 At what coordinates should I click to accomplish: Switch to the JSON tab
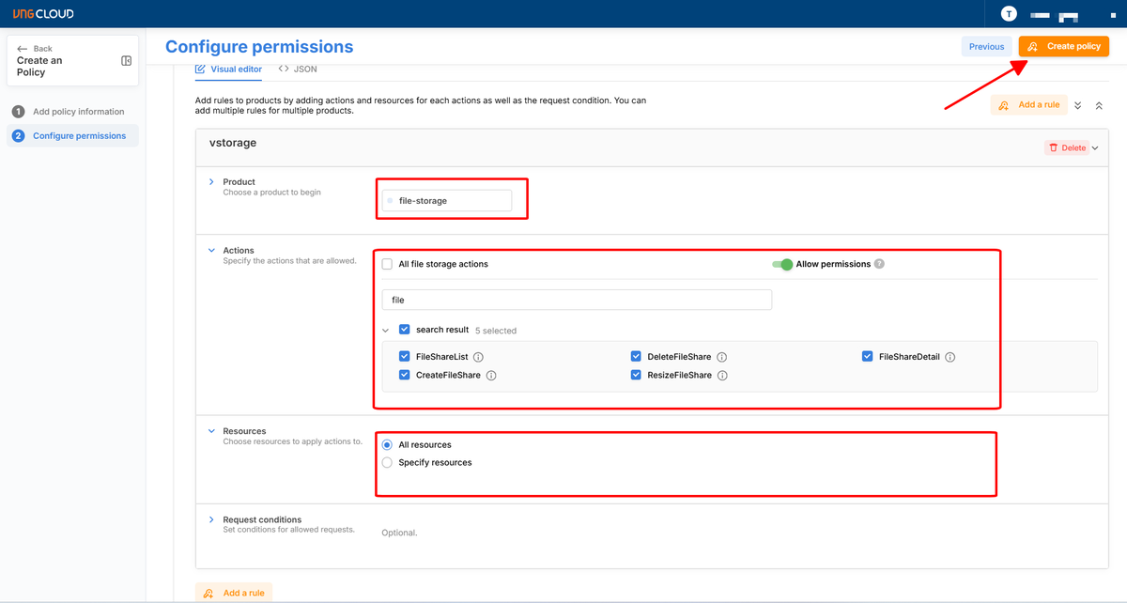point(298,70)
